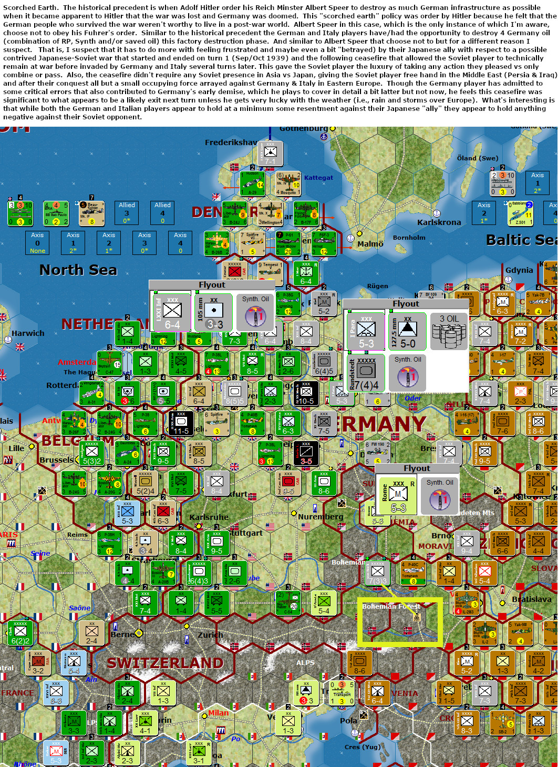Click the Rome M 5-3 unit counter
558x767 pixels.
pyautogui.click(x=398, y=495)
